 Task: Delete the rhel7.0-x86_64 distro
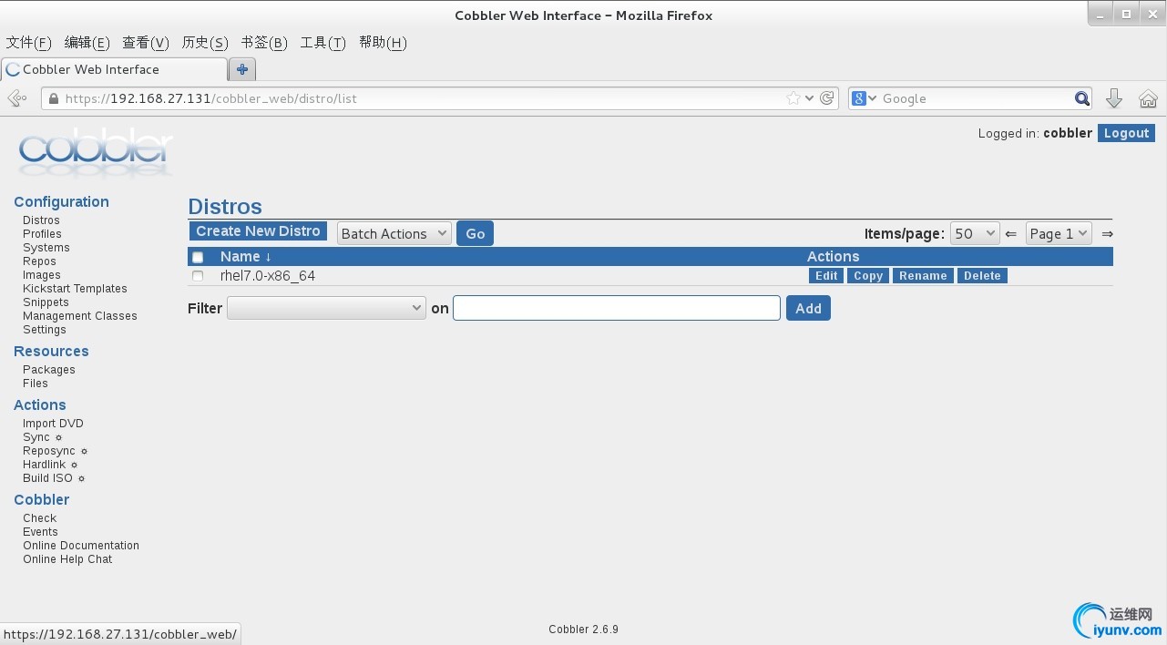pyautogui.click(x=982, y=276)
